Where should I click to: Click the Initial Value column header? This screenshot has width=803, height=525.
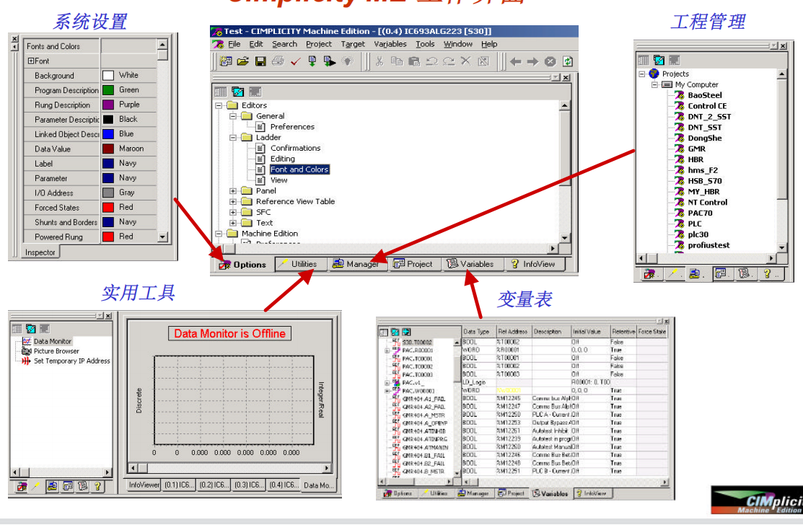pyautogui.click(x=587, y=332)
